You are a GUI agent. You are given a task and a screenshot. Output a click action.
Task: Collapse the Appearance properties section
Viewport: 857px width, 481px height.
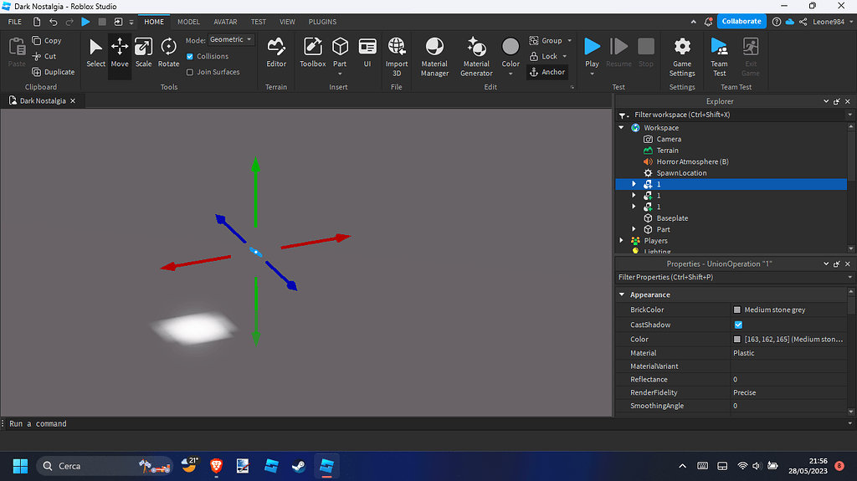pyautogui.click(x=622, y=294)
